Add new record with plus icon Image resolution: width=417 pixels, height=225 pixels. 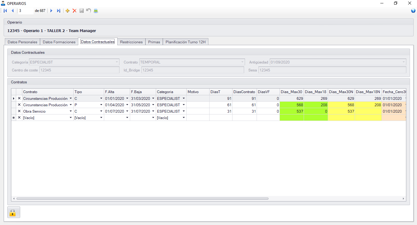point(68,11)
